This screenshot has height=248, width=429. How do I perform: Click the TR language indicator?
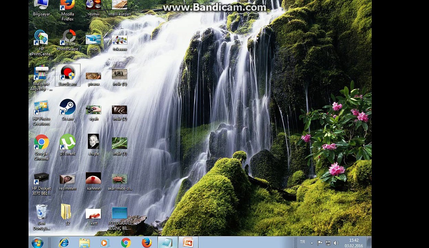(302, 242)
